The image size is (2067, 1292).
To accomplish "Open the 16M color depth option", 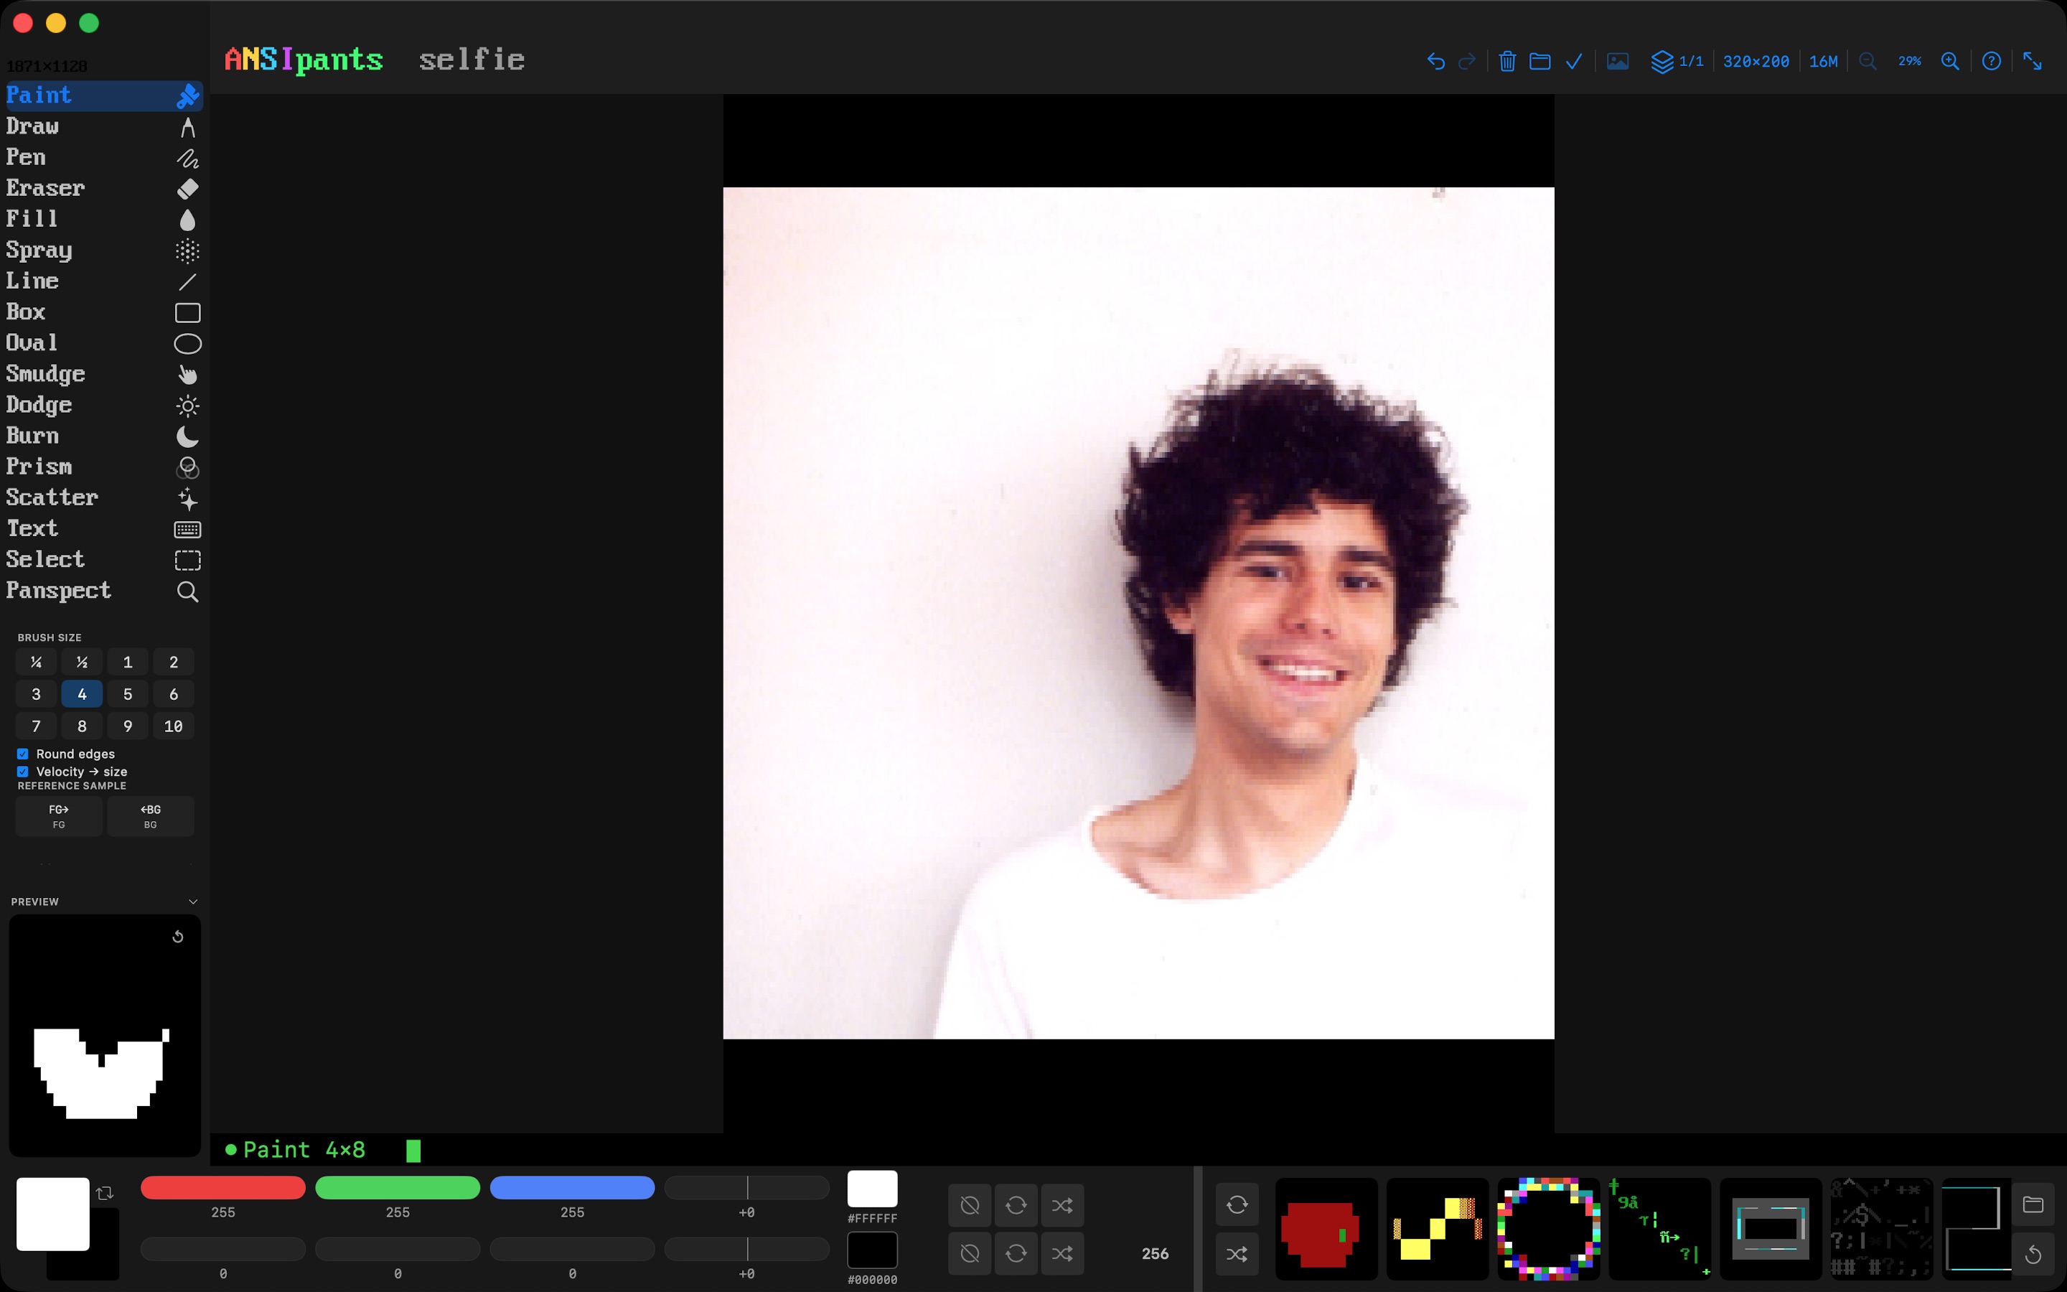I will [1823, 62].
